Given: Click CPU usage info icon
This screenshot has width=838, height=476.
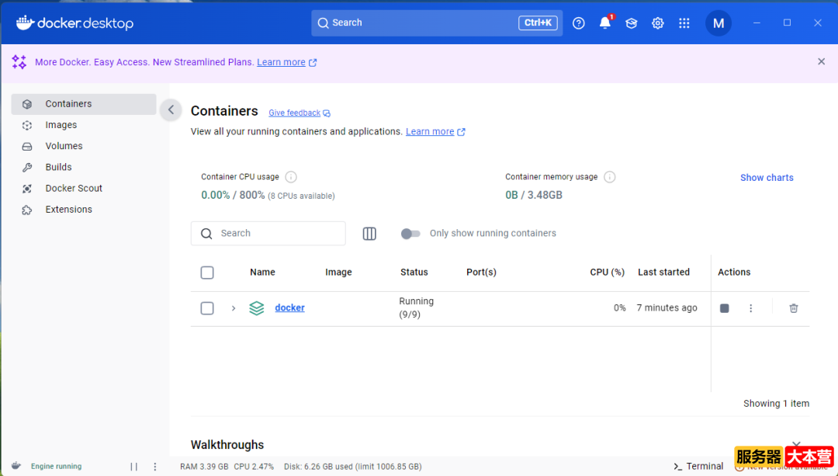Looking at the screenshot, I should click(291, 177).
